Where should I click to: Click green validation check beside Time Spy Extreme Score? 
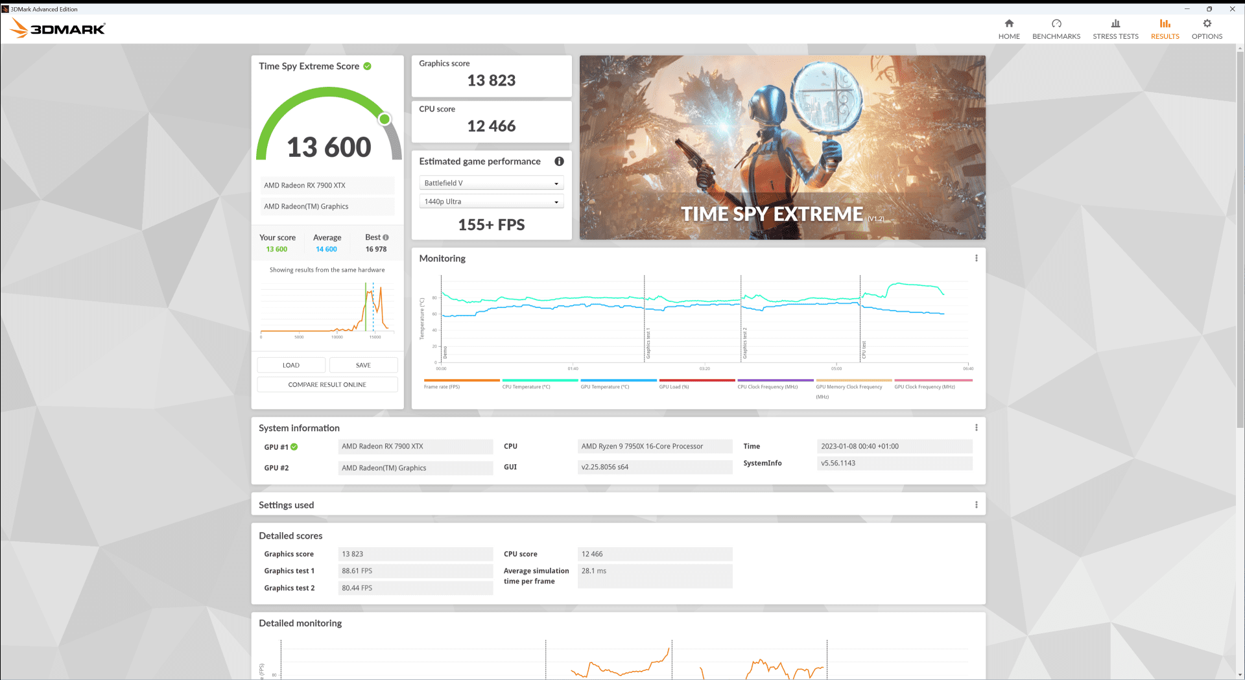coord(367,66)
